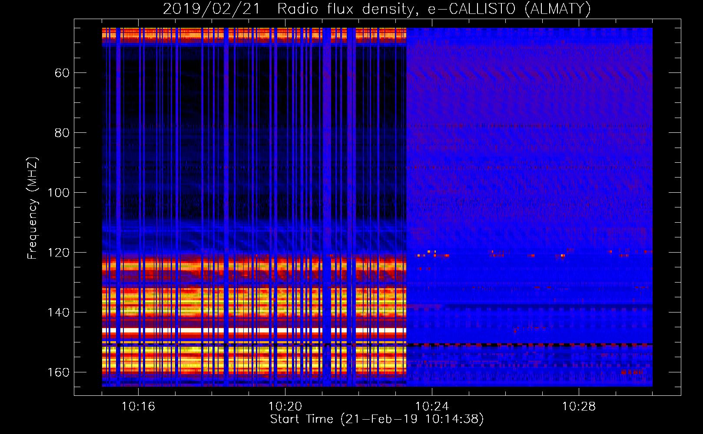Click the 160 frequency tick label
The image size is (703, 434).
coord(58,372)
